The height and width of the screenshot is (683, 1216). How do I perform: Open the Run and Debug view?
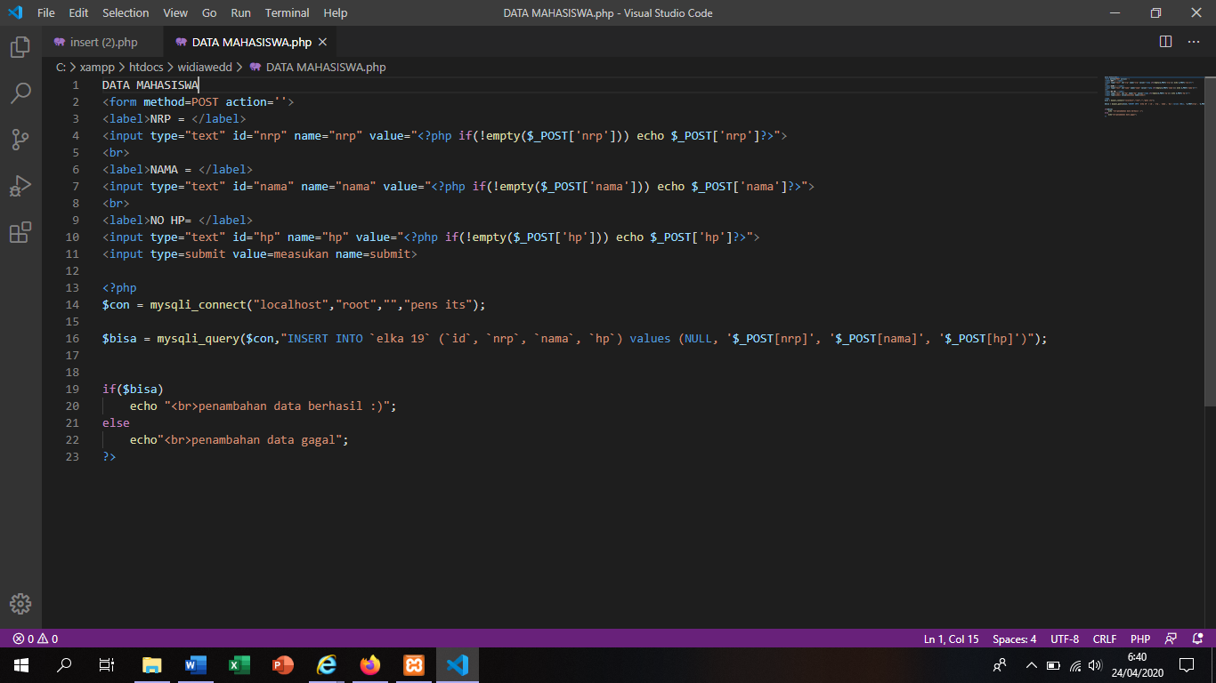[20, 186]
